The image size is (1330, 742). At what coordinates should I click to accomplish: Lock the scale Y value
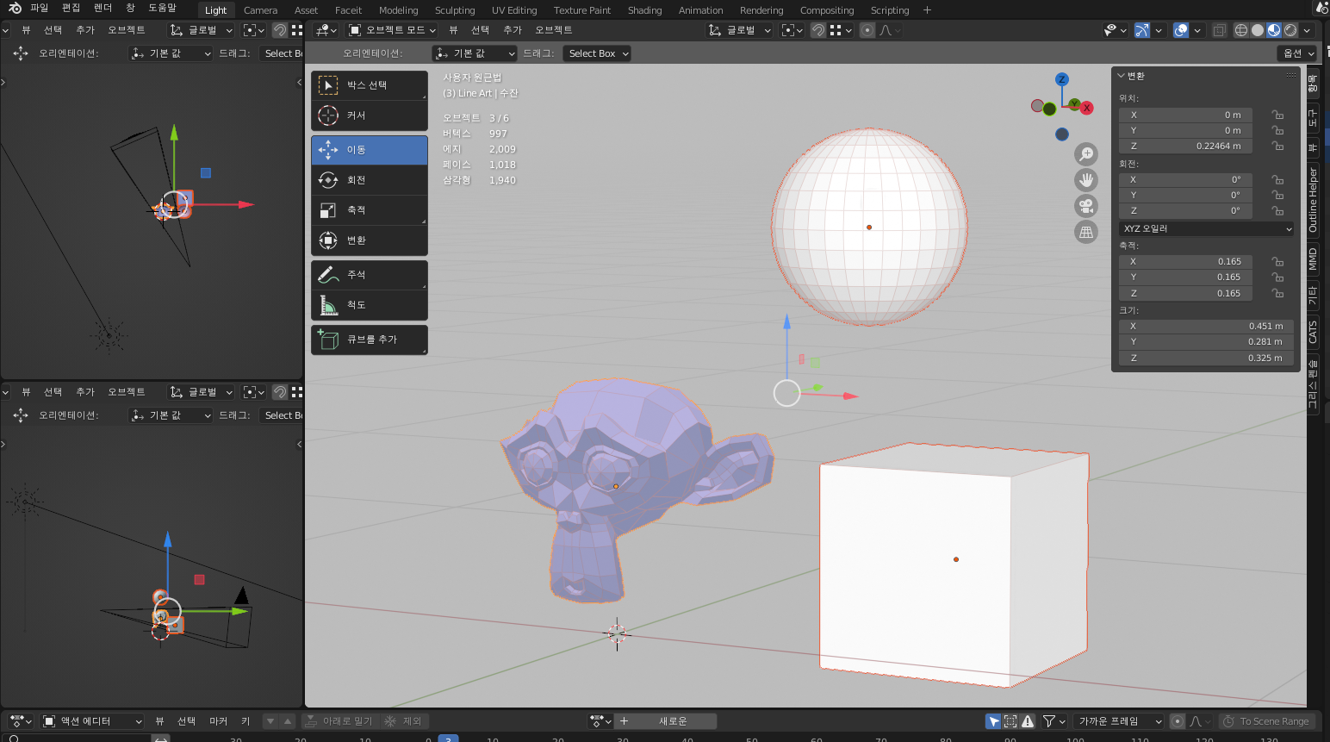(x=1277, y=277)
